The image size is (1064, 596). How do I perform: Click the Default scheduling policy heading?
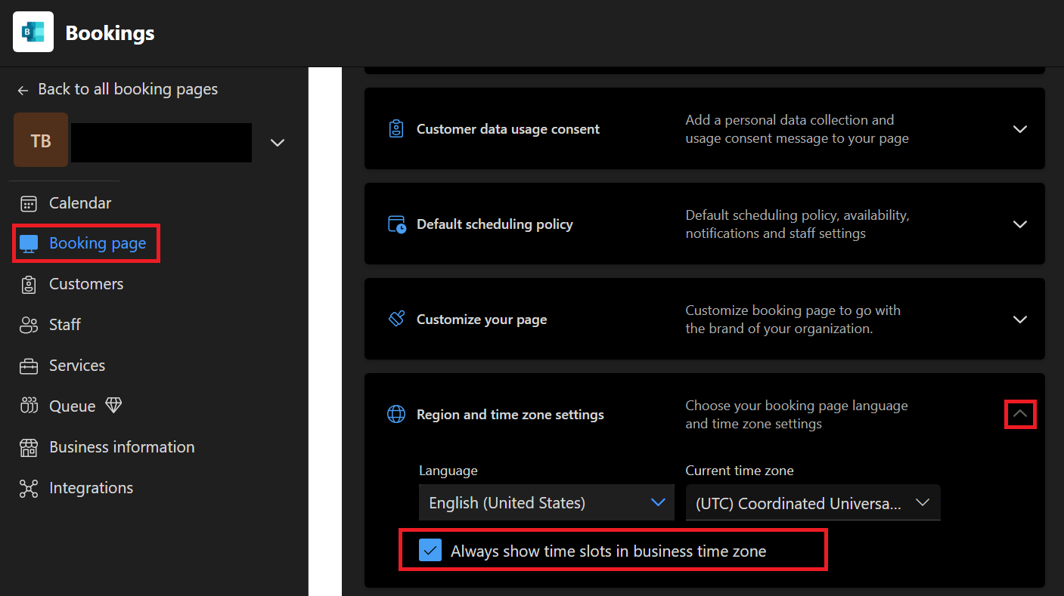(495, 224)
